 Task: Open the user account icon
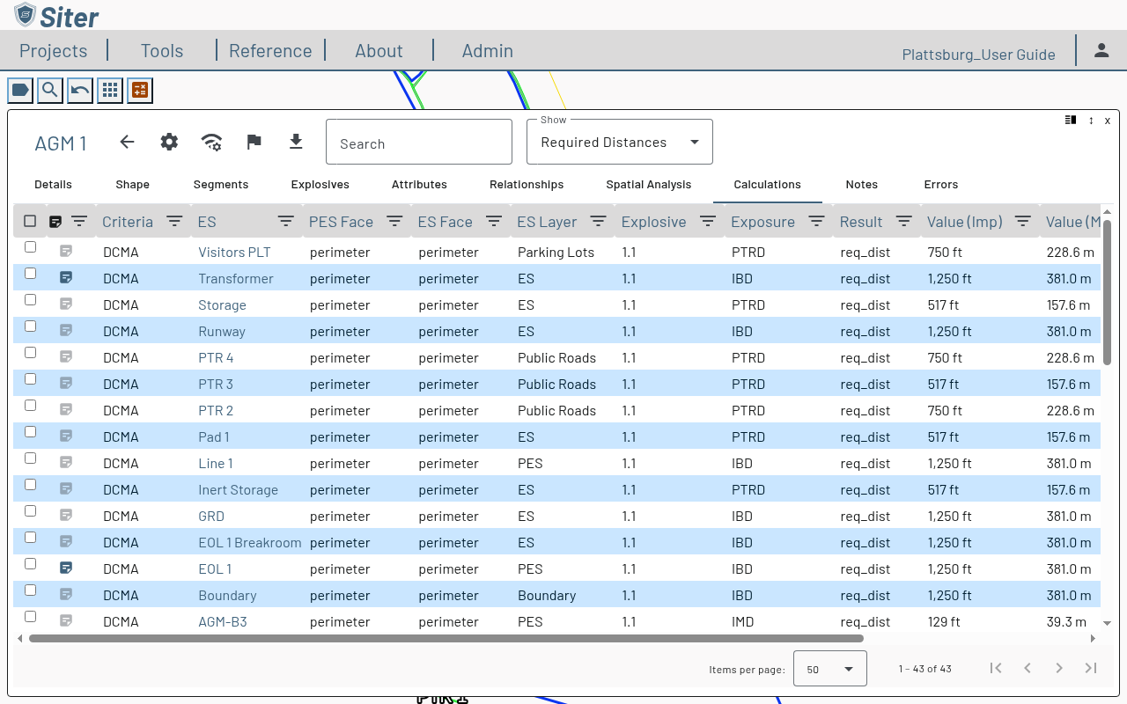(1101, 50)
